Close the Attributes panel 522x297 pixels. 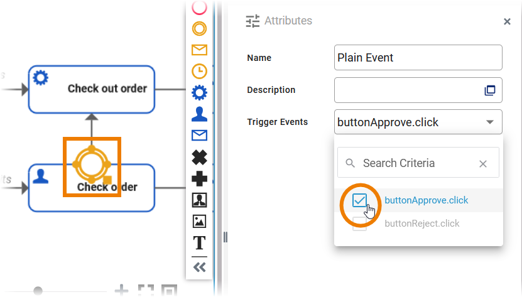coord(507,21)
